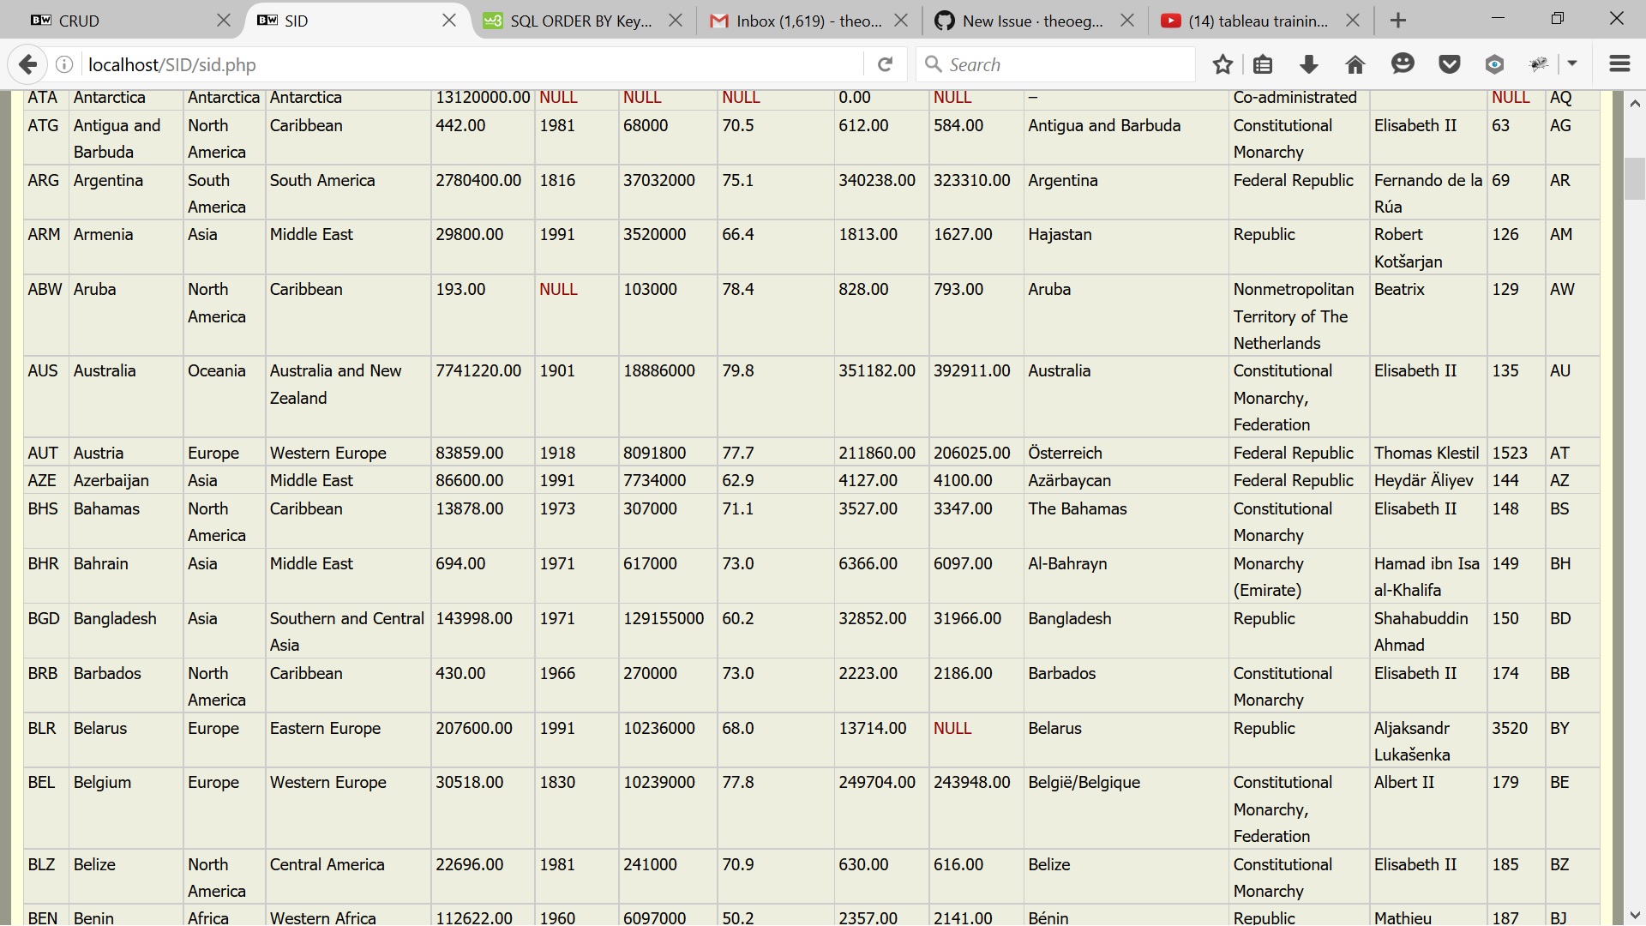Open the Downloads panel
Image resolution: width=1646 pixels, height=926 pixels.
(x=1309, y=64)
